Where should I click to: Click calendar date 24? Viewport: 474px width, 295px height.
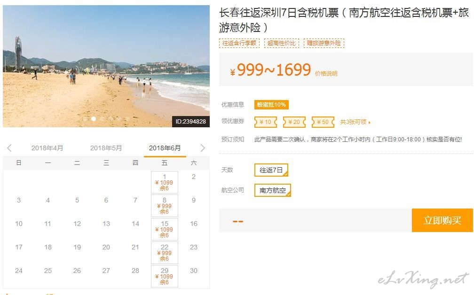(19, 271)
